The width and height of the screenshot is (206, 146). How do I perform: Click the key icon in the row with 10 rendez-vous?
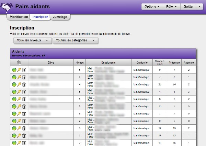(x=19, y=106)
